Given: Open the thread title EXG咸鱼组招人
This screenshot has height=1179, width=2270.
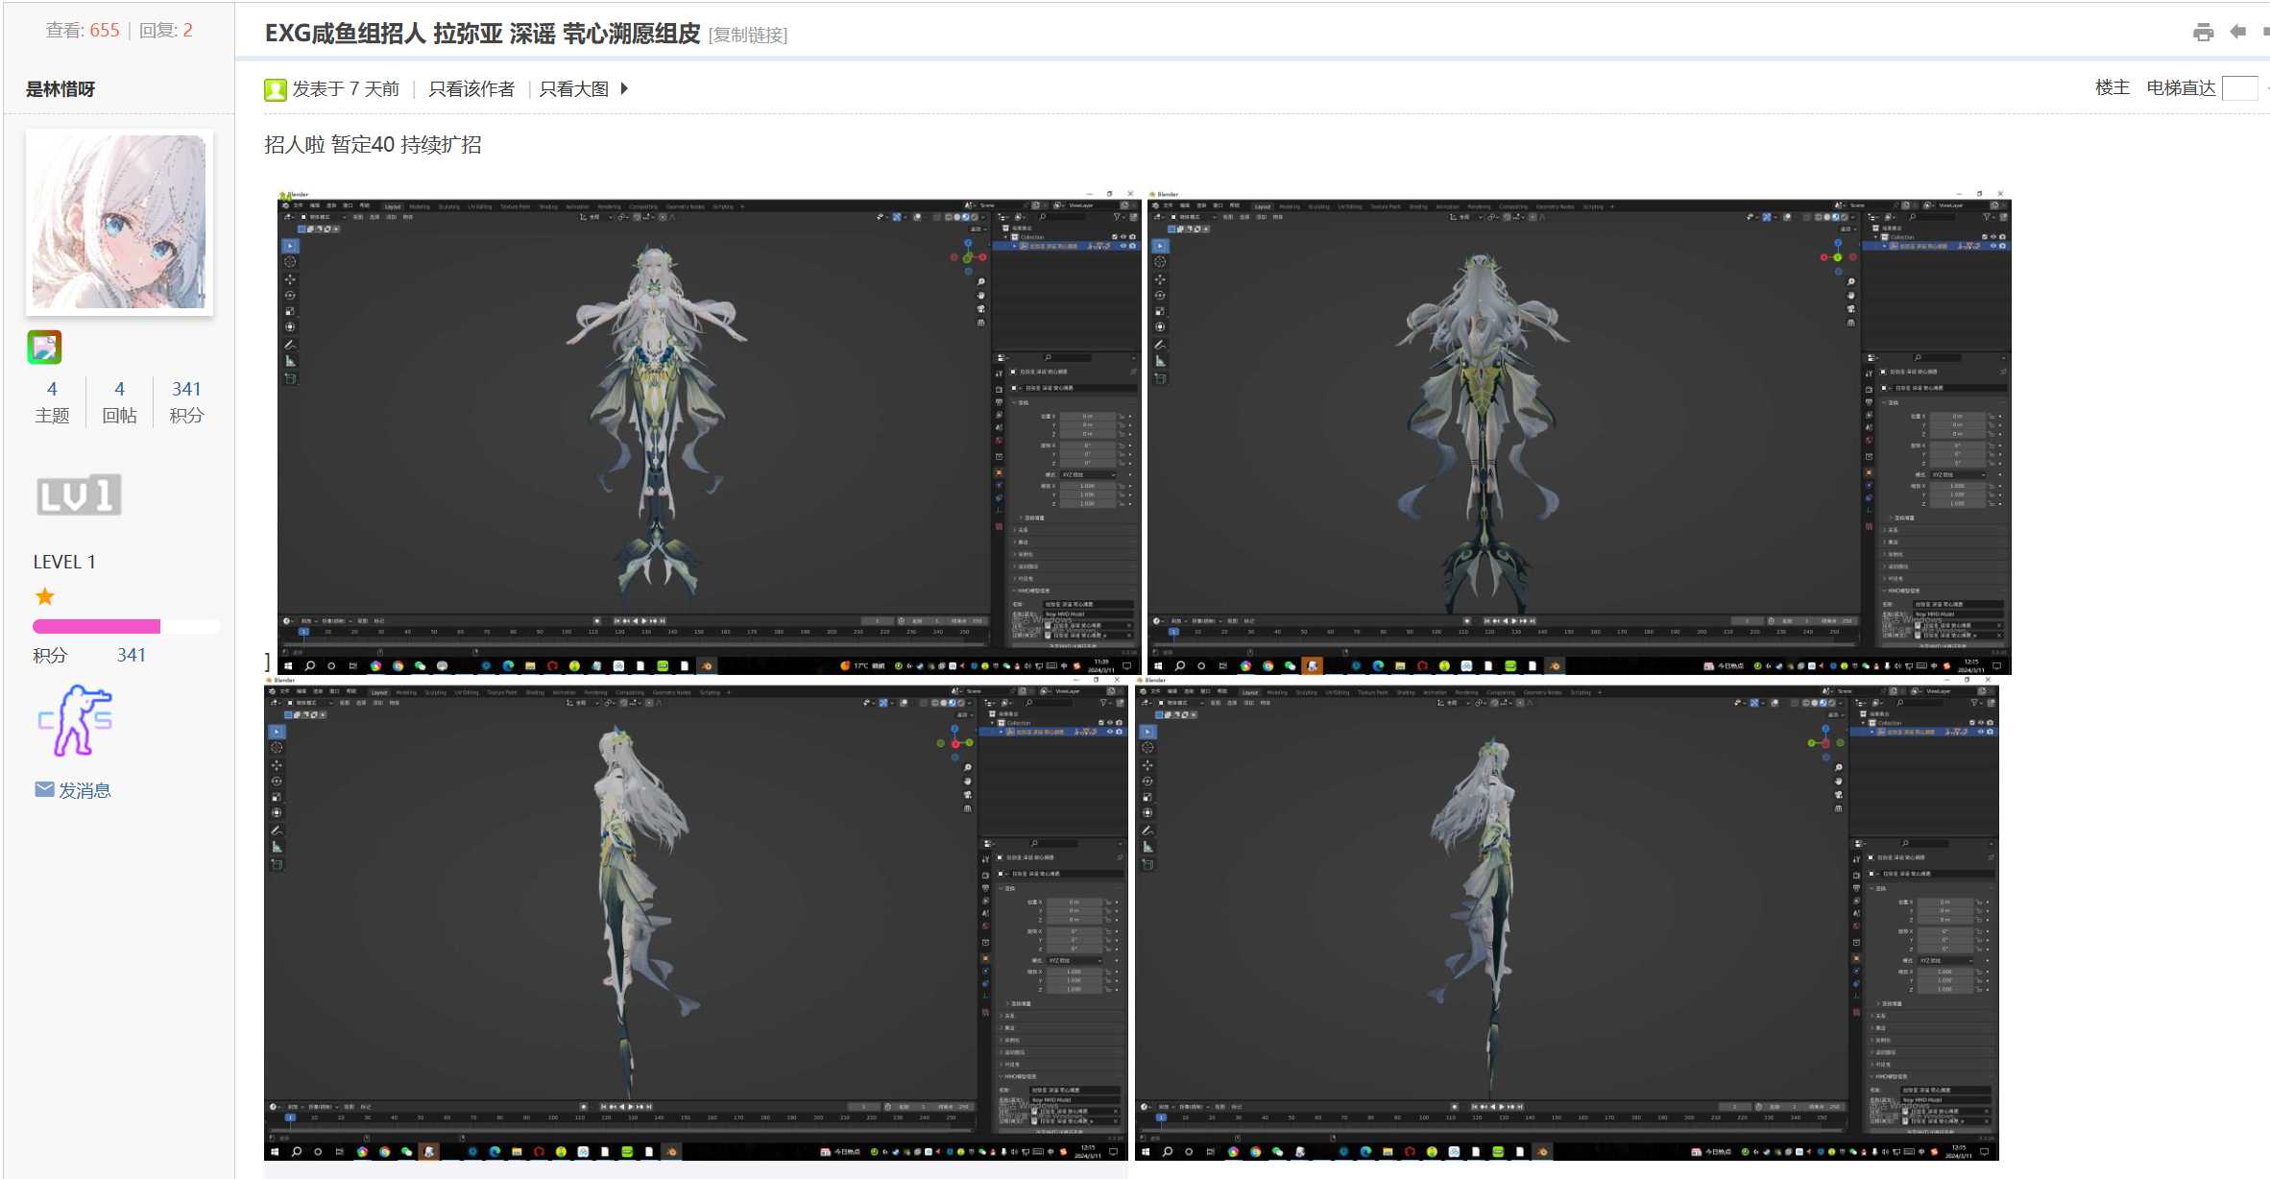Looking at the screenshot, I should [483, 34].
